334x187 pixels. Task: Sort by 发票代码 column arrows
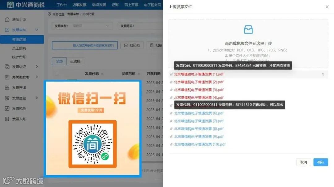tap(102, 74)
